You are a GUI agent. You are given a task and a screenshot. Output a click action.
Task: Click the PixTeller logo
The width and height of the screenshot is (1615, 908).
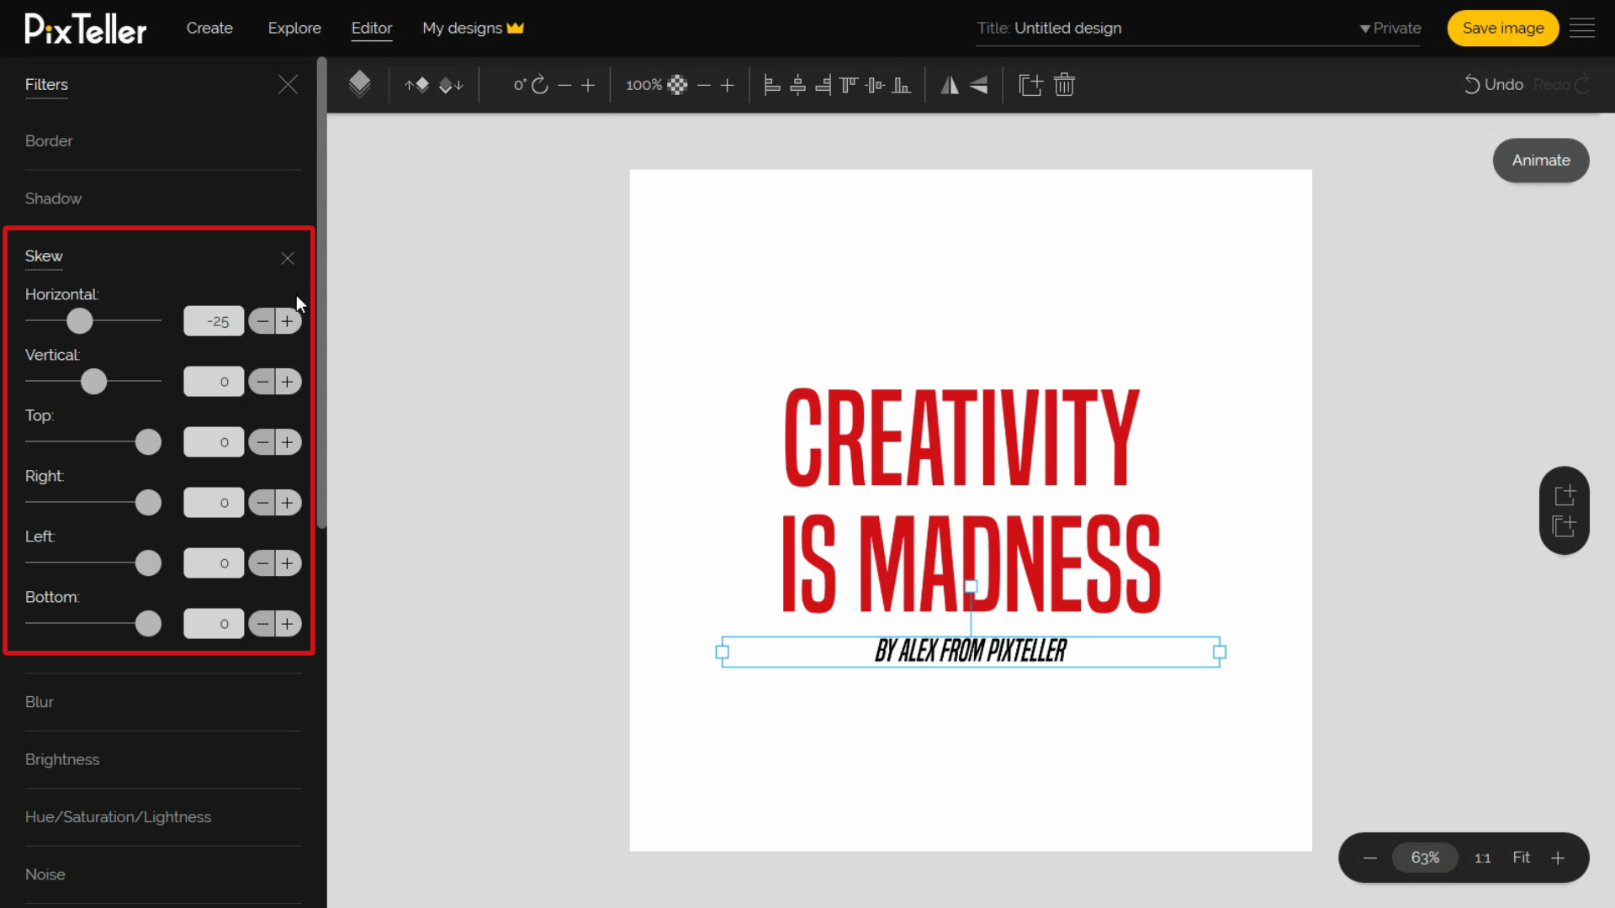pyautogui.click(x=85, y=29)
